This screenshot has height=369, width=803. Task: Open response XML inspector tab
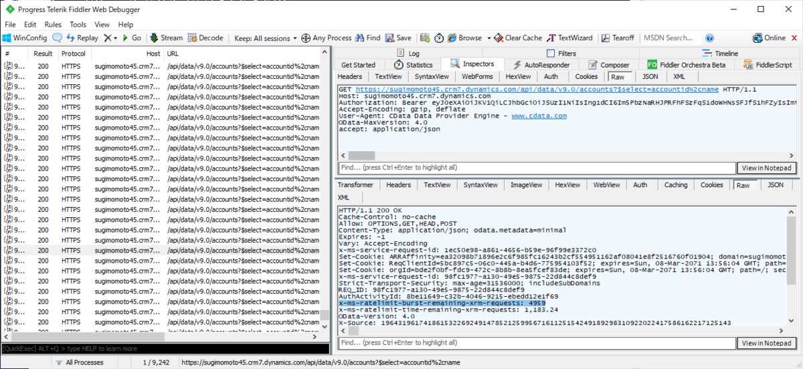tap(344, 197)
